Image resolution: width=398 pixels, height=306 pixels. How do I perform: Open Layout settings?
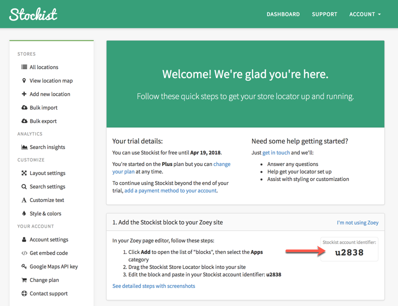(47, 173)
